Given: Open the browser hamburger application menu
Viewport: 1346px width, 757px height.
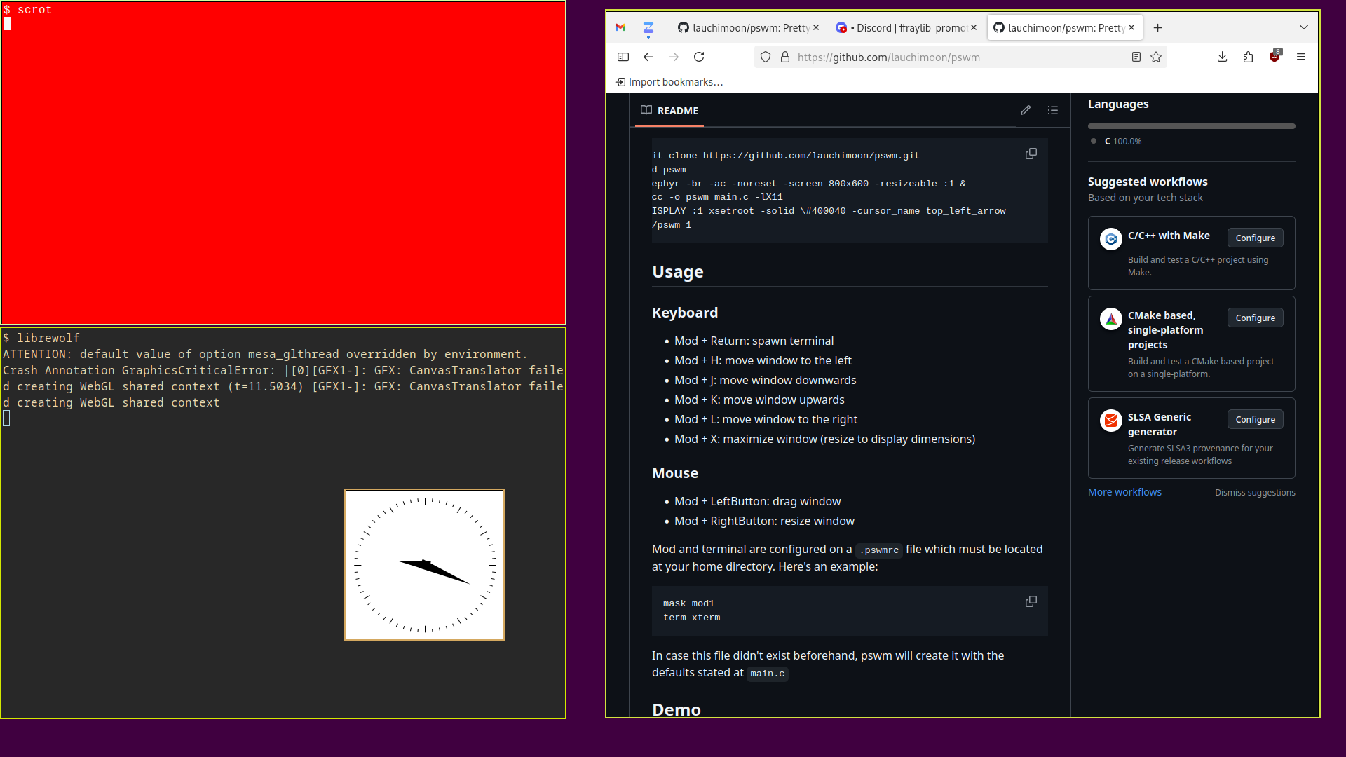Looking at the screenshot, I should click(x=1301, y=57).
